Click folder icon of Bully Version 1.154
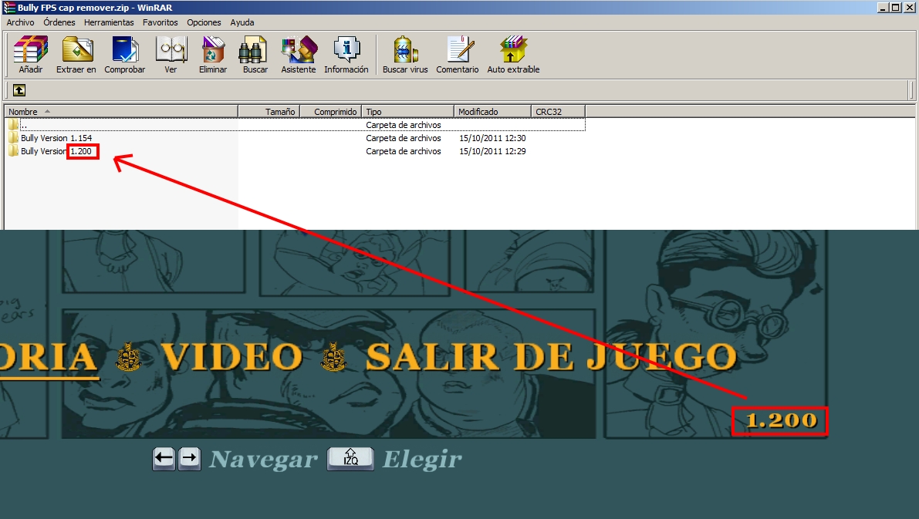This screenshot has height=519, width=919. tap(13, 138)
